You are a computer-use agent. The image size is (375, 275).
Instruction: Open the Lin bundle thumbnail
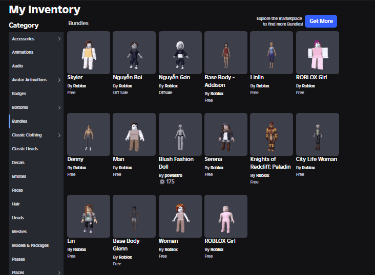pos(89,216)
